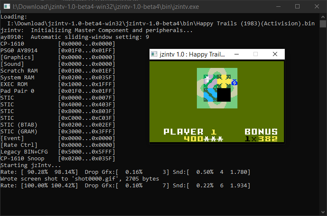The width and height of the screenshot is (327, 216).
Task: Click the console window icon in the title bar
Action: click(7, 6)
